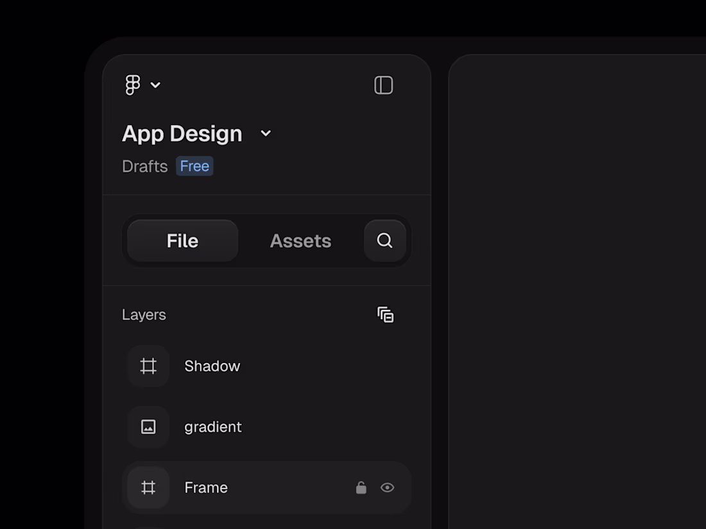Switch to the Assets tab
Screen dimensions: 706x529
coord(300,240)
